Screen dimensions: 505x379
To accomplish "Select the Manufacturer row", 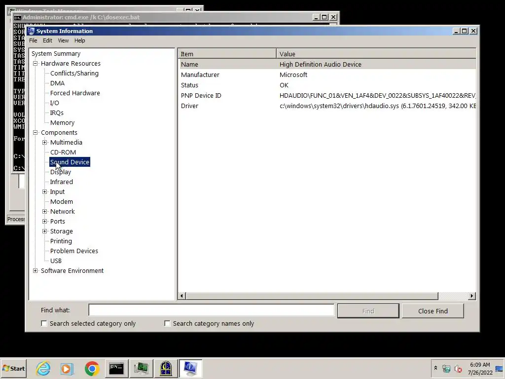I will [x=327, y=75].
